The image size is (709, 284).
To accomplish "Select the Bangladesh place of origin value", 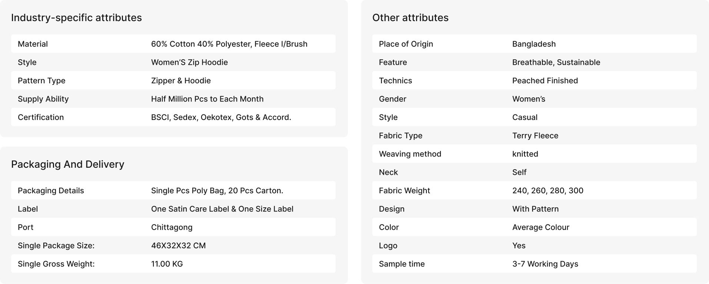I will (534, 44).
